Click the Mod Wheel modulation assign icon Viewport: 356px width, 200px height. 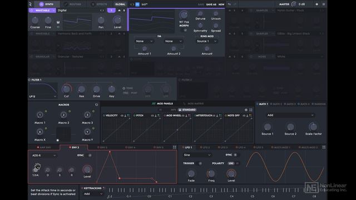[x=189, y=116]
